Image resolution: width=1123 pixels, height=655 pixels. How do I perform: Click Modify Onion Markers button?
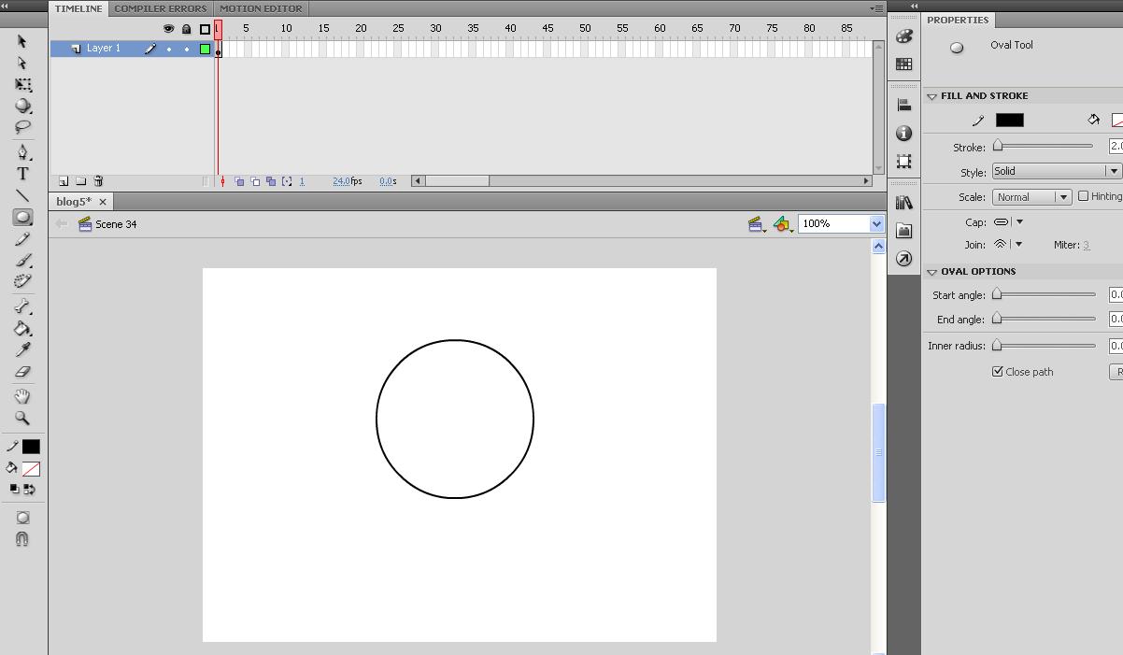(x=287, y=181)
